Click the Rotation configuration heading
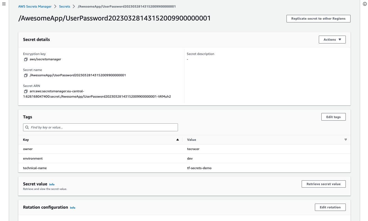The height and width of the screenshot is (221, 368). coord(46,207)
